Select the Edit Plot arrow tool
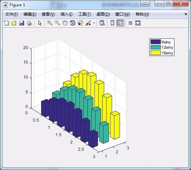Screen dimensions: 191x170 click(40, 23)
